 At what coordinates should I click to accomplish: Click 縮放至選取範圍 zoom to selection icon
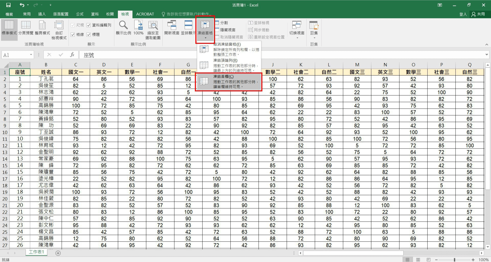[153, 28]
